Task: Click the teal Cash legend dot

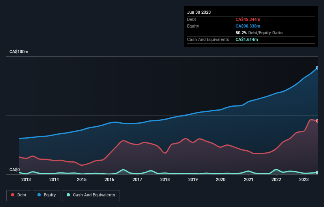Action: point(68,195)
